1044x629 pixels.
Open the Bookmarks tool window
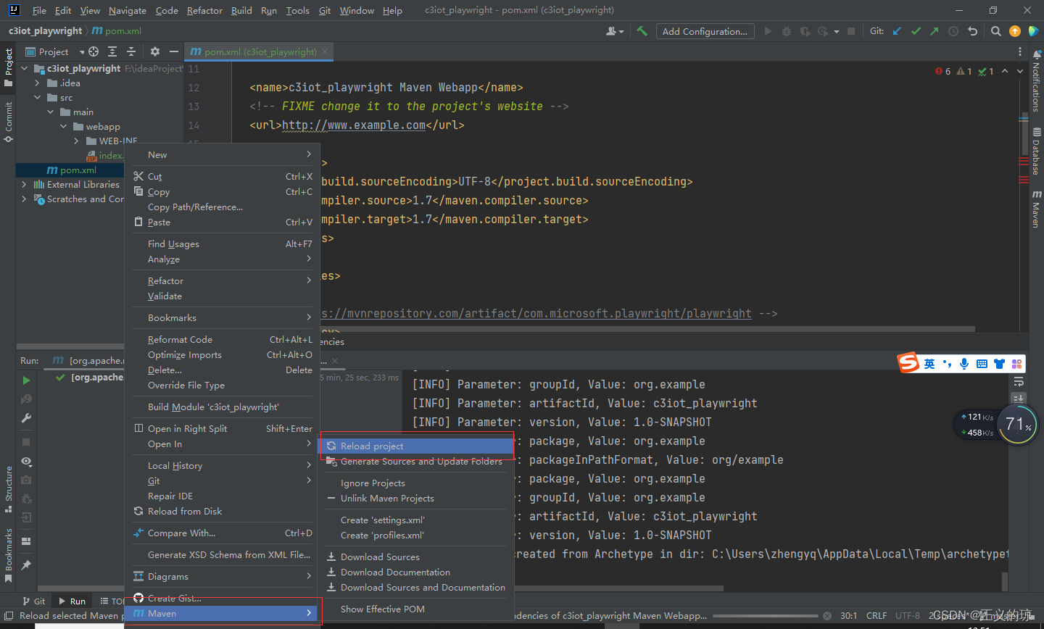pos(9,556)
